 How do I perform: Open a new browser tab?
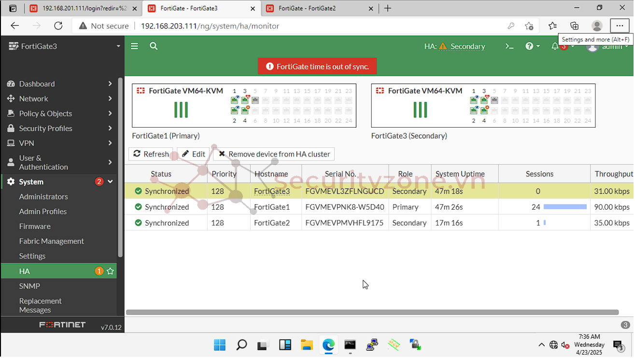pos(387,8)
